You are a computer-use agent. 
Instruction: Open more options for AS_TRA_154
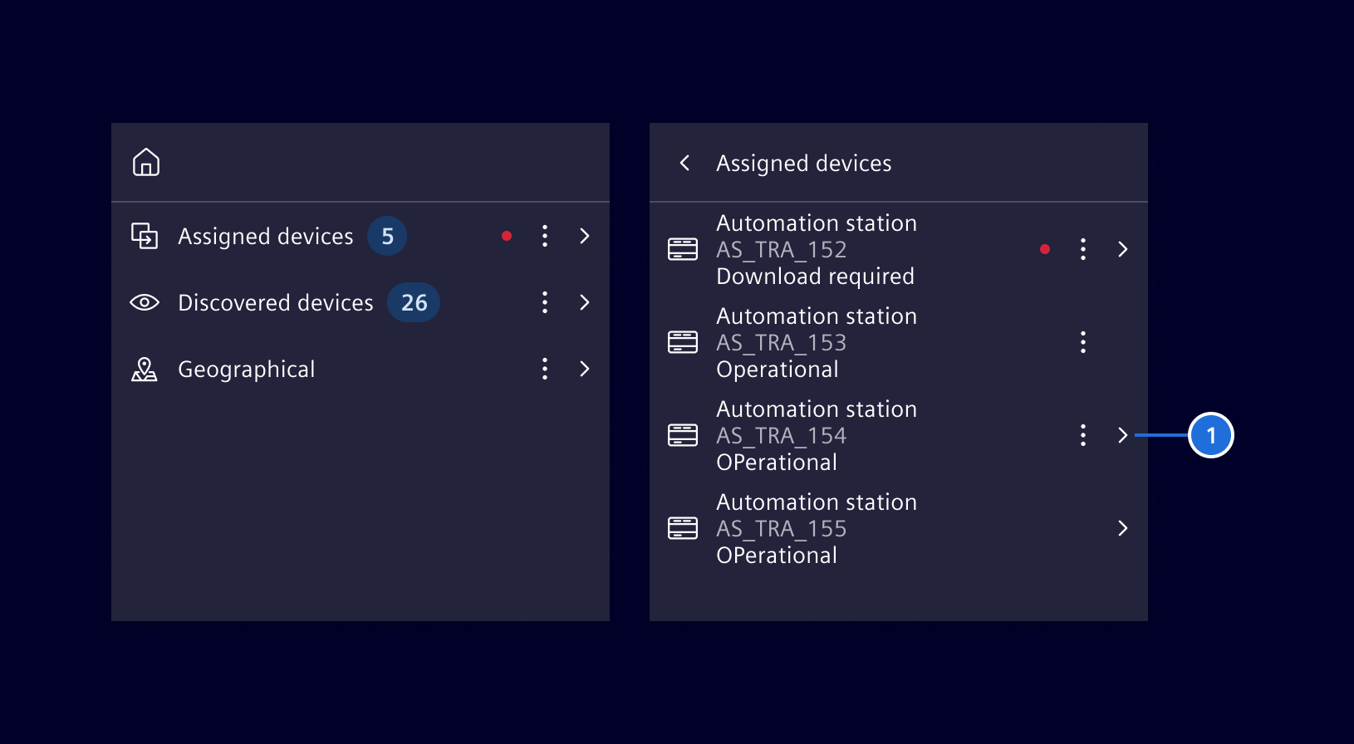[1083, 435]
